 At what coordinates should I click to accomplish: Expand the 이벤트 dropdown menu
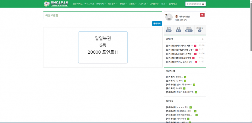pos(132,4)
